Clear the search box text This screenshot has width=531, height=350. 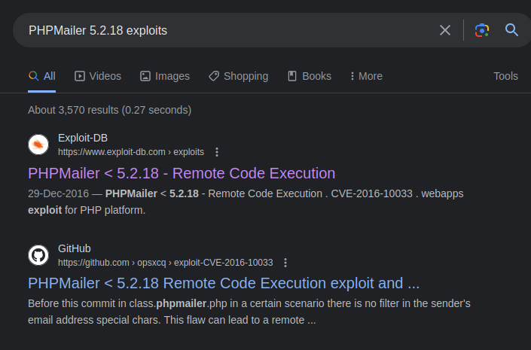pyautogui.click(x=445, y=30)
